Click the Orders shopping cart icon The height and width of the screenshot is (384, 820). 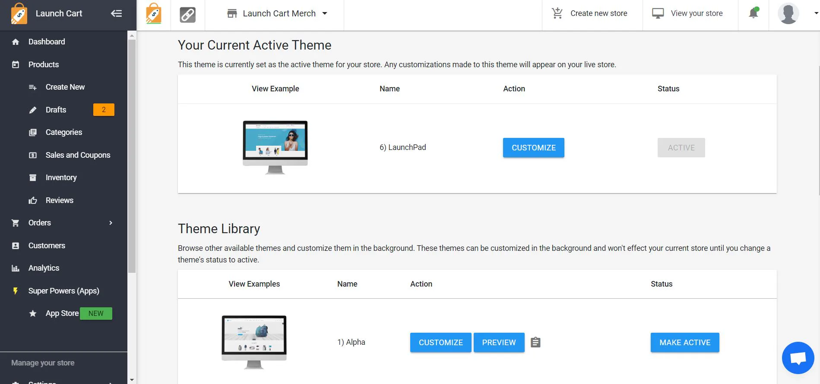click(x=16, y=223)
